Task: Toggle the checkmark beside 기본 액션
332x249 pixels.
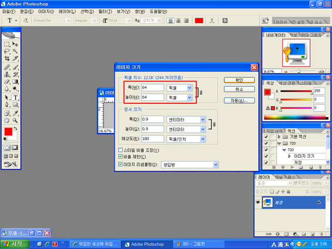Action: 266,137
